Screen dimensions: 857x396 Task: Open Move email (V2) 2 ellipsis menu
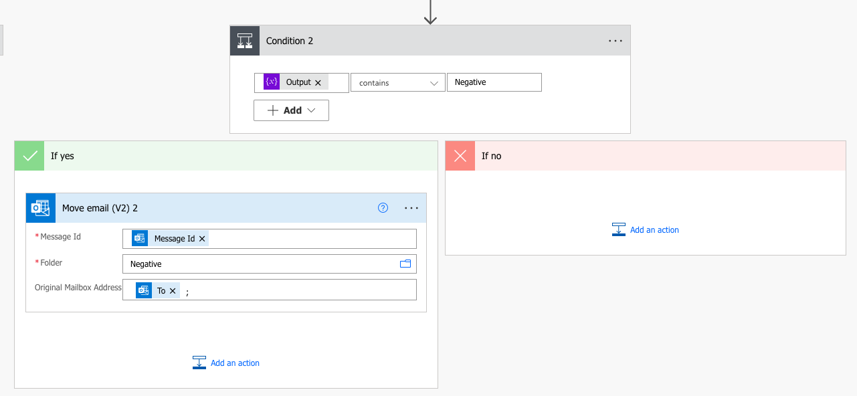pos(411,208)
